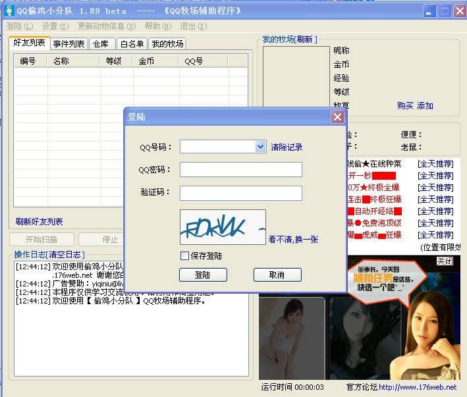Click the 购买 link for 牧草

click(405, 105)
